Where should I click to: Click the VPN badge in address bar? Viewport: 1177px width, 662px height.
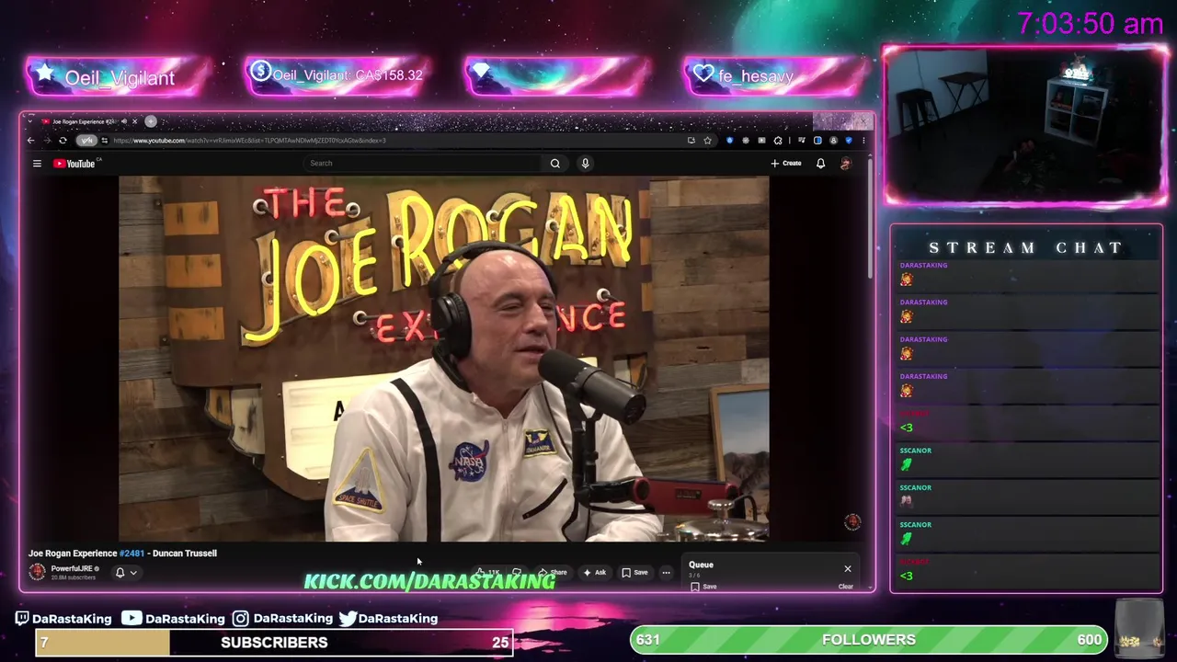(86, 141)
